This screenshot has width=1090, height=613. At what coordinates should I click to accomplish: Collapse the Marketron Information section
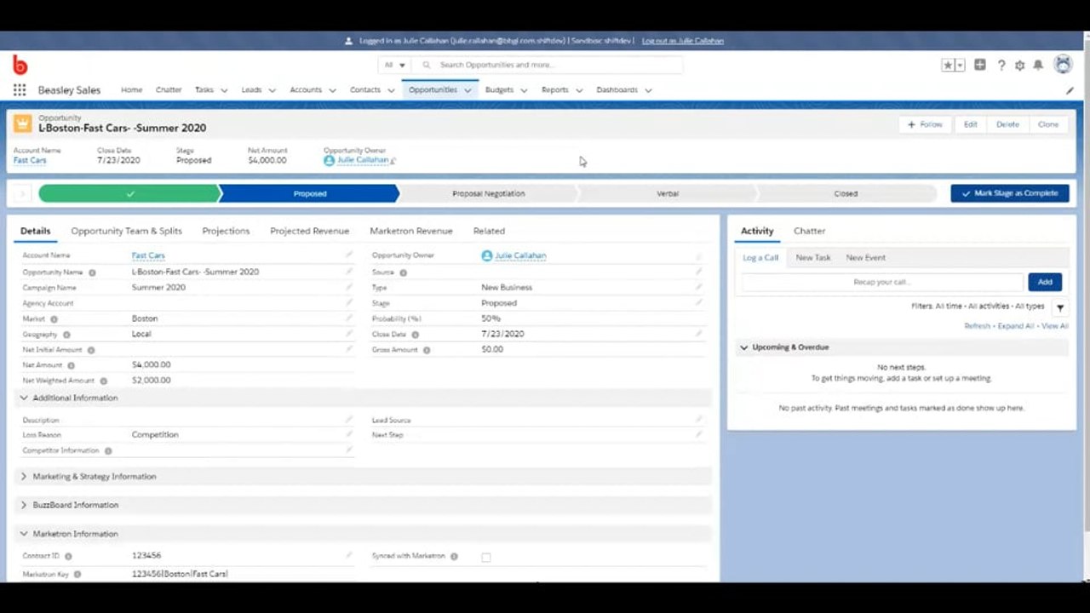pyautogui.click(x=24, y=534)
